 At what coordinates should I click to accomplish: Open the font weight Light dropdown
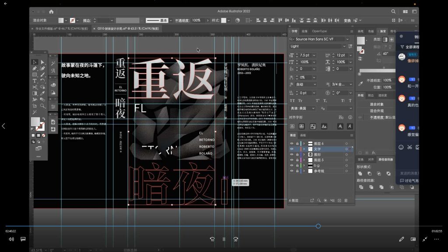pos(344,45)
